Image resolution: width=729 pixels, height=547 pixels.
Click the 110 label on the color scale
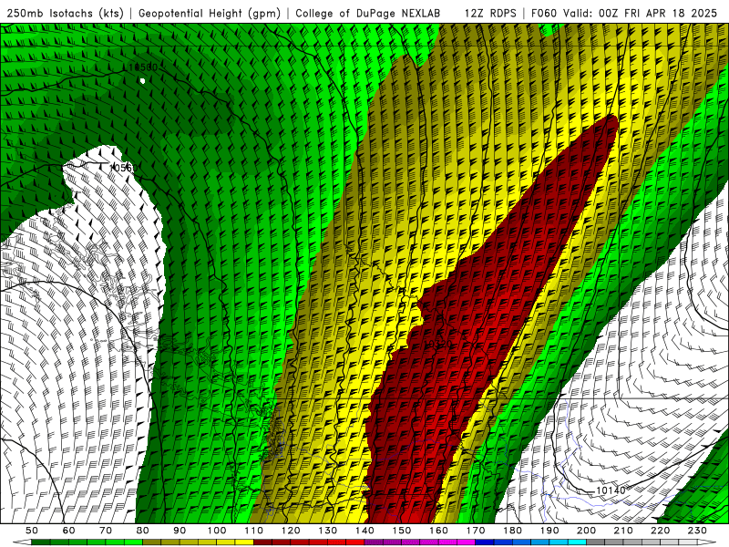(253, 531)
